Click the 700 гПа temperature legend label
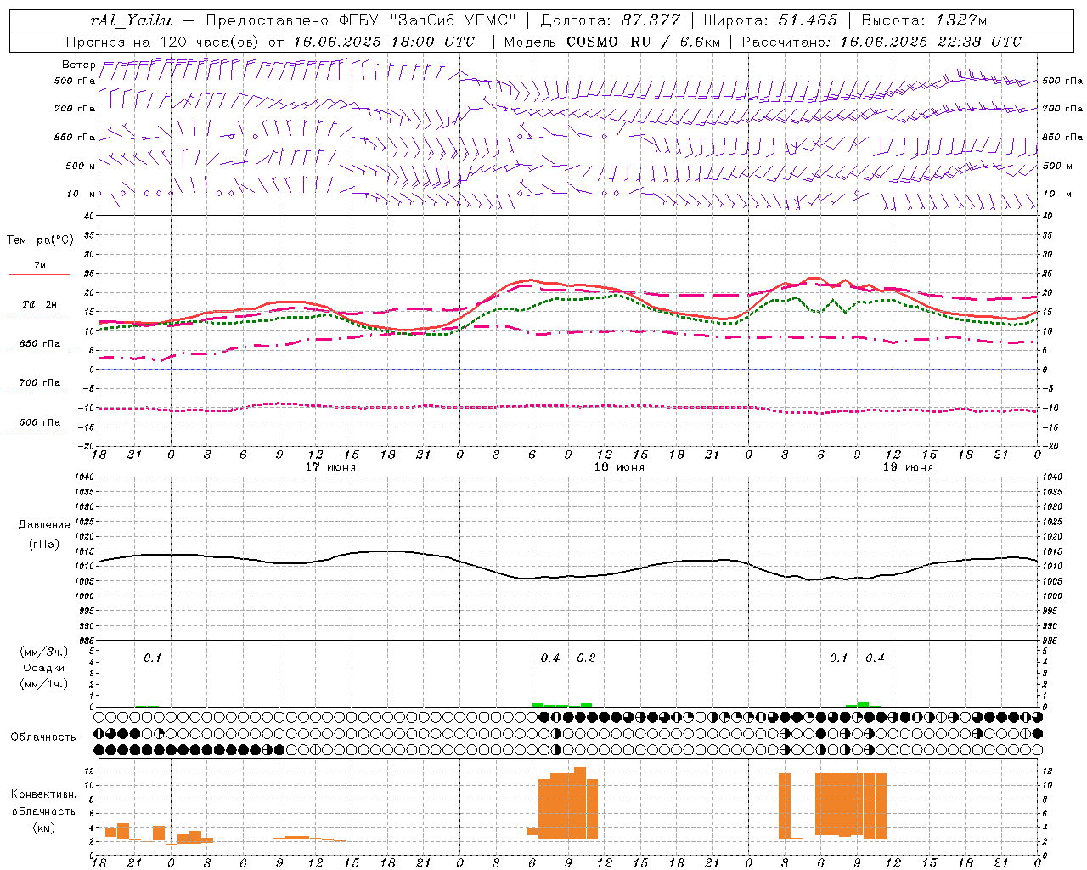This screenshot has width=1087, height=870. point(40,383)
